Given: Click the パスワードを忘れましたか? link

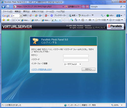Looking at the screenshot, I should (x=42, y=69).
